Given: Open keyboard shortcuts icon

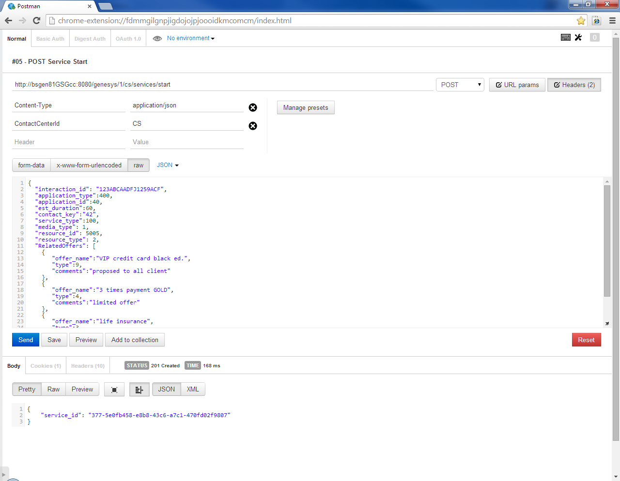Looking at the screenshot, I should pos(565,37).
